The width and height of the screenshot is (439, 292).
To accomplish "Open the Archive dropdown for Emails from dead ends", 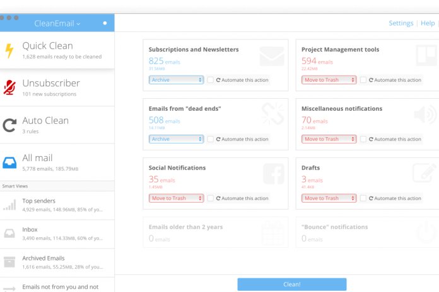I will pos(176,139).
